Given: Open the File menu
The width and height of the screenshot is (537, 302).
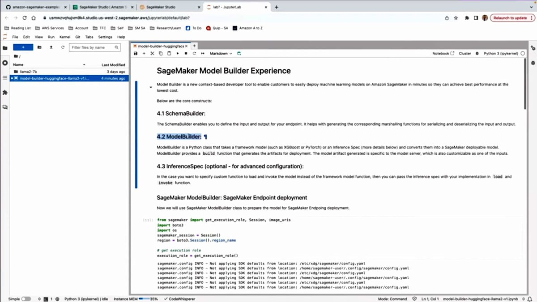Looking at the screenshot, I should point(15,37).
